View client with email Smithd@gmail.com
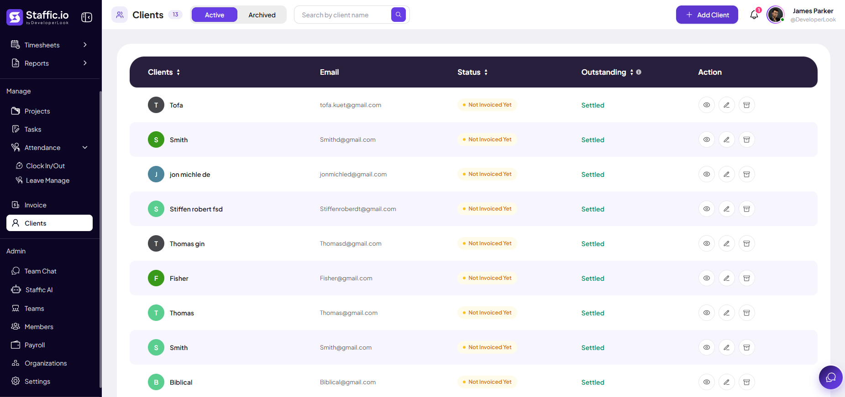Image resolution: width=845 pixels, height=397 pixels. point(707,139)
